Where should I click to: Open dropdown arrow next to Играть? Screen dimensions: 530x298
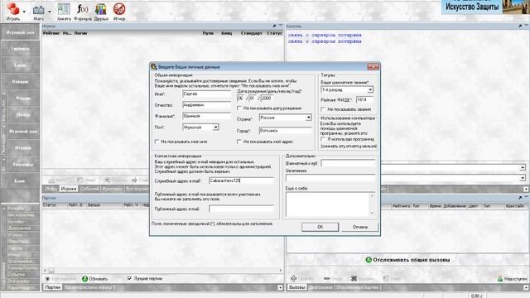[x=24, y=12]
